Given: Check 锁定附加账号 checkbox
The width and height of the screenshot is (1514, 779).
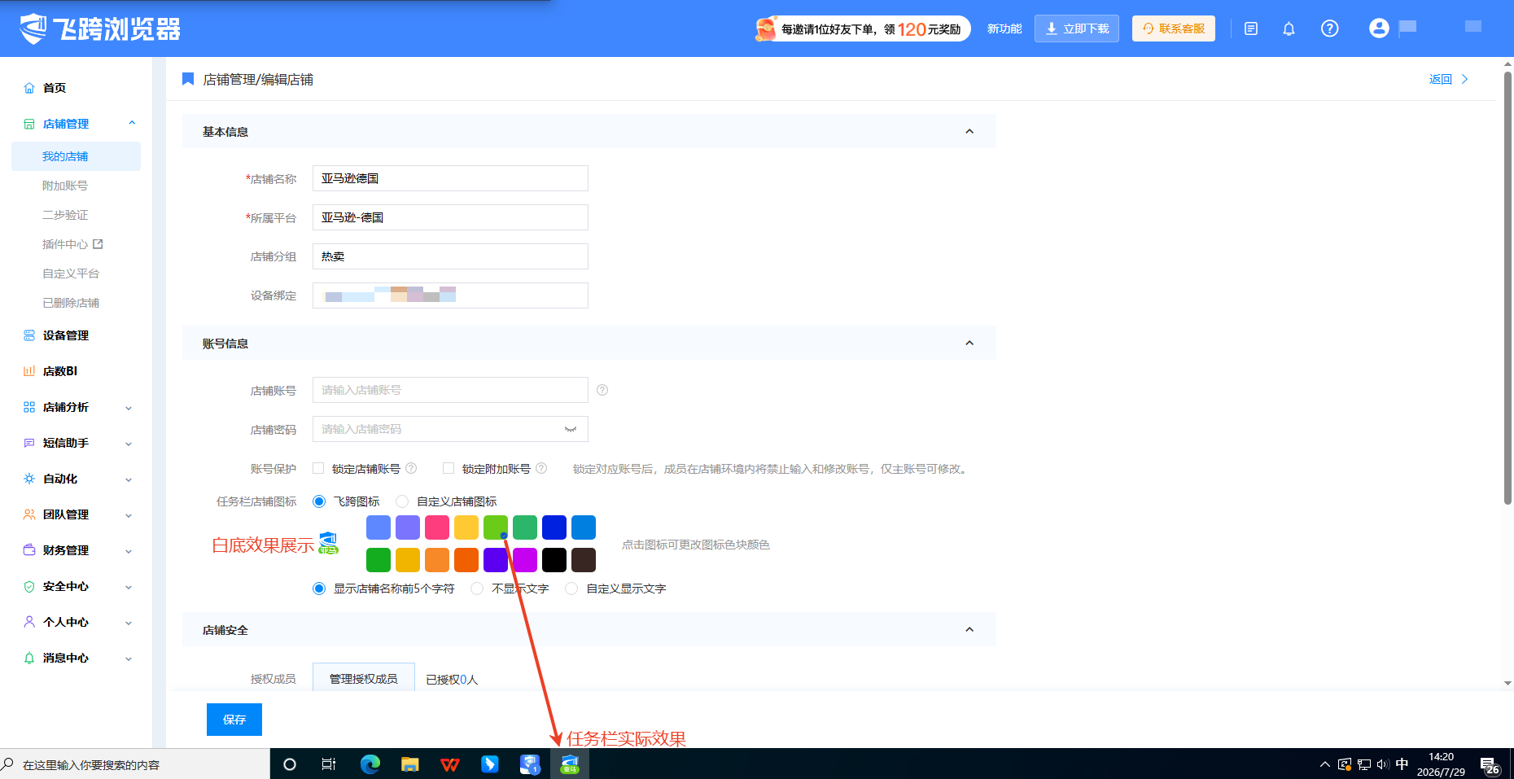Looking at the screenshot, I should click(x=449, y=468).
